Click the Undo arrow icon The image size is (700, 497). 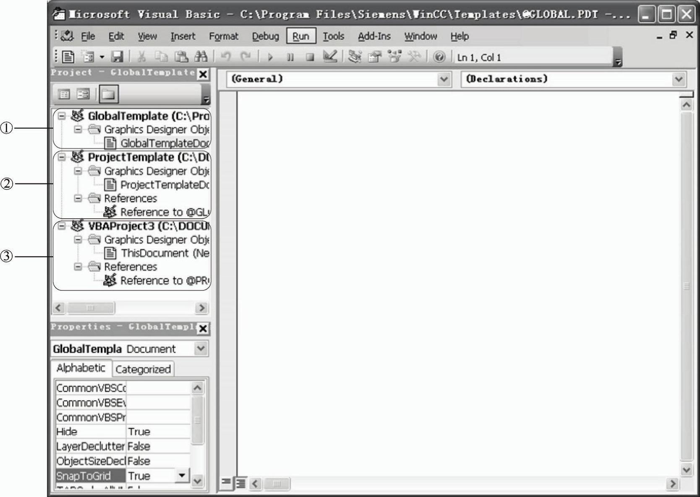226,57
